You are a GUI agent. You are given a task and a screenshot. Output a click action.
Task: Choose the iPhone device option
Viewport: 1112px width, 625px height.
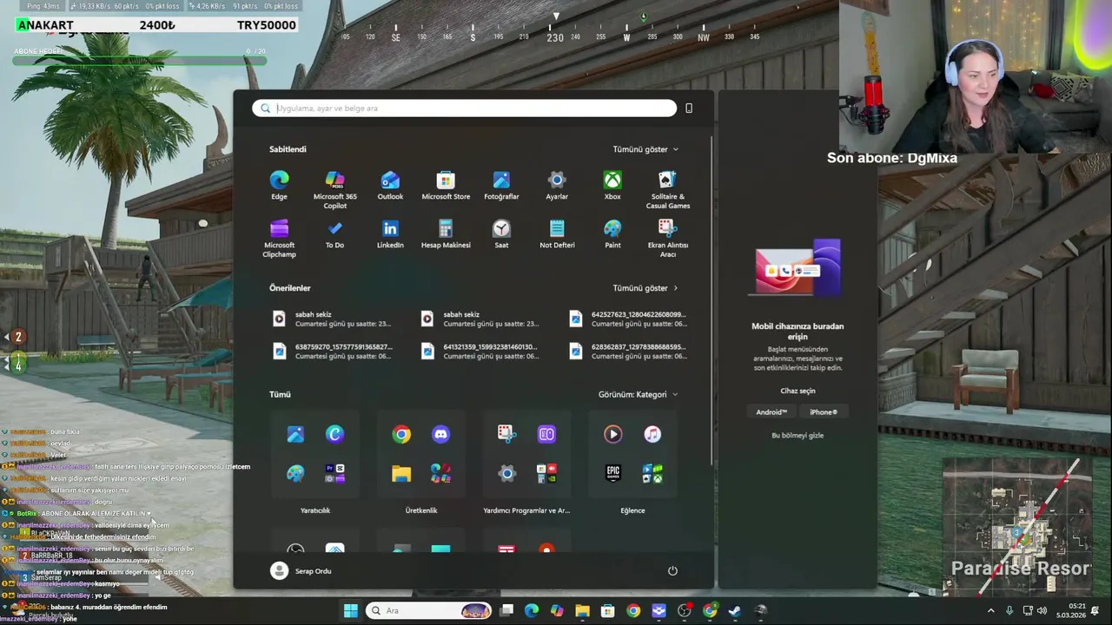click(824, 412)
